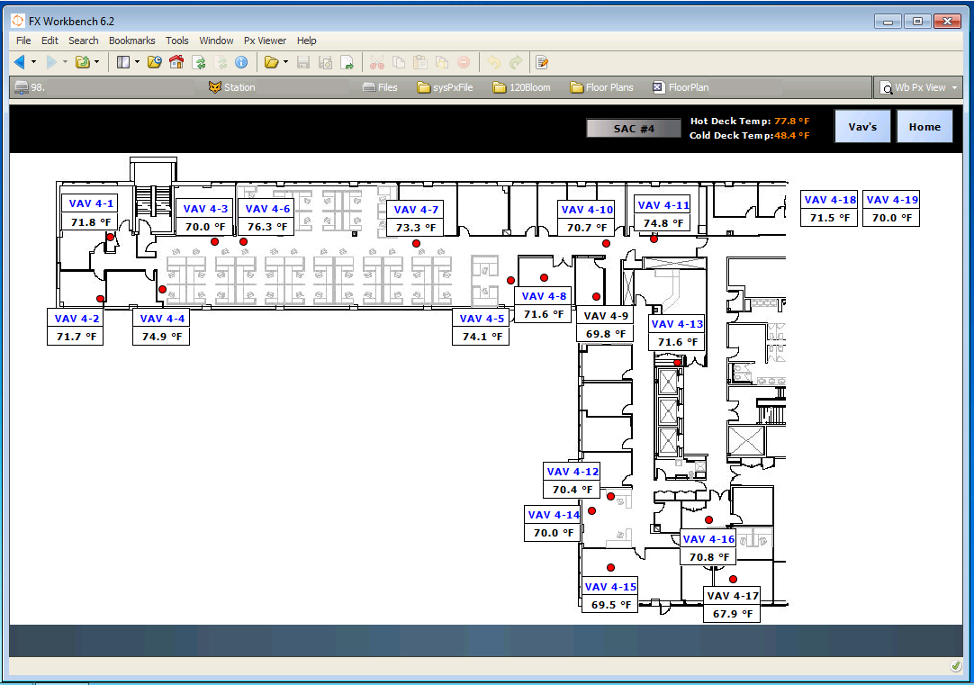Click the Vav's button in the header
974x685 pixels.
coord(862,126)
